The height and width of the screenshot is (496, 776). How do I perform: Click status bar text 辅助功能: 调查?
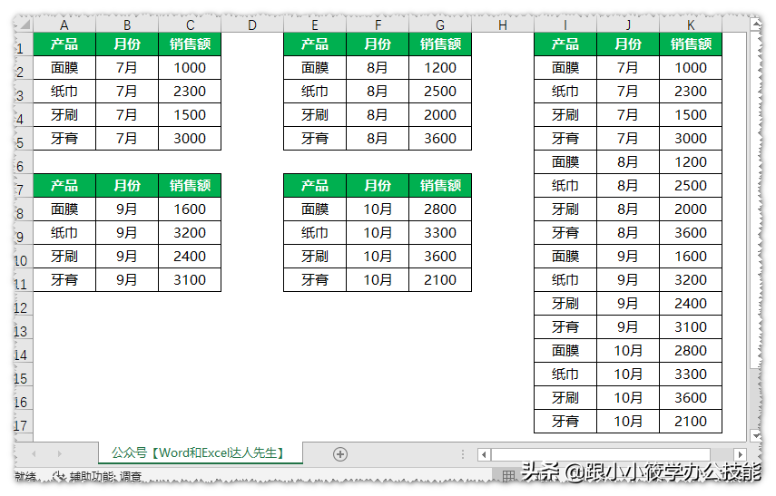(x=105, y=477)
